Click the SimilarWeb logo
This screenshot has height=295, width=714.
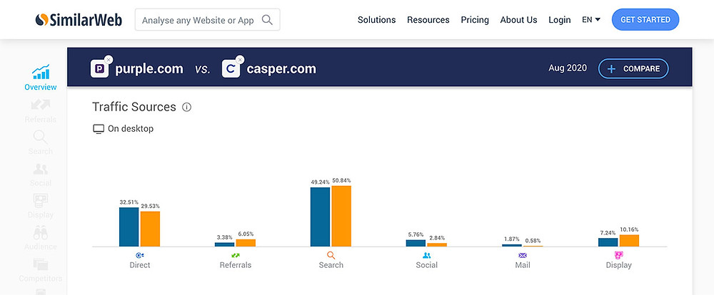pos(79,19)
